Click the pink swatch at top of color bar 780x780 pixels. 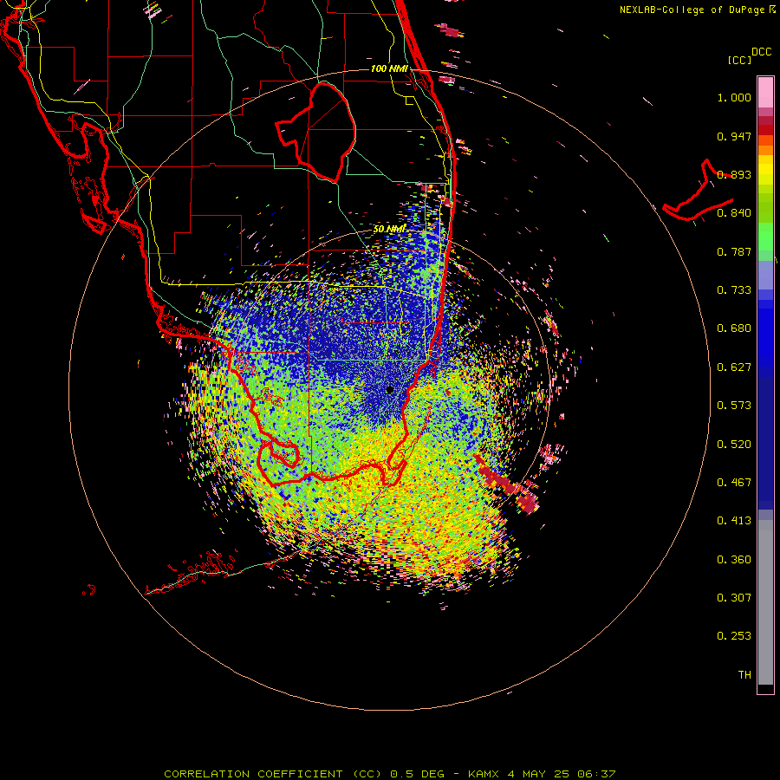click(x=765, y=93)
